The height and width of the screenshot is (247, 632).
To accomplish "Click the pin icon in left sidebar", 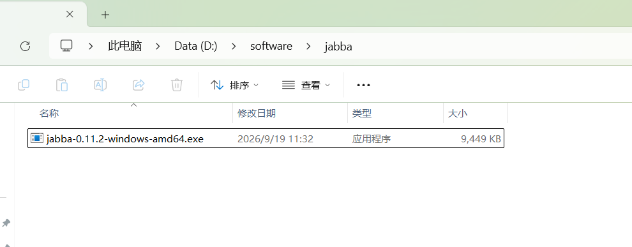I will click(6, 222).
